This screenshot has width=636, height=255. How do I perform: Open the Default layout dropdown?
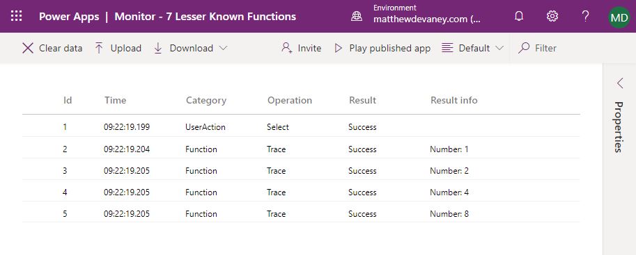click(x=472, y=48)
